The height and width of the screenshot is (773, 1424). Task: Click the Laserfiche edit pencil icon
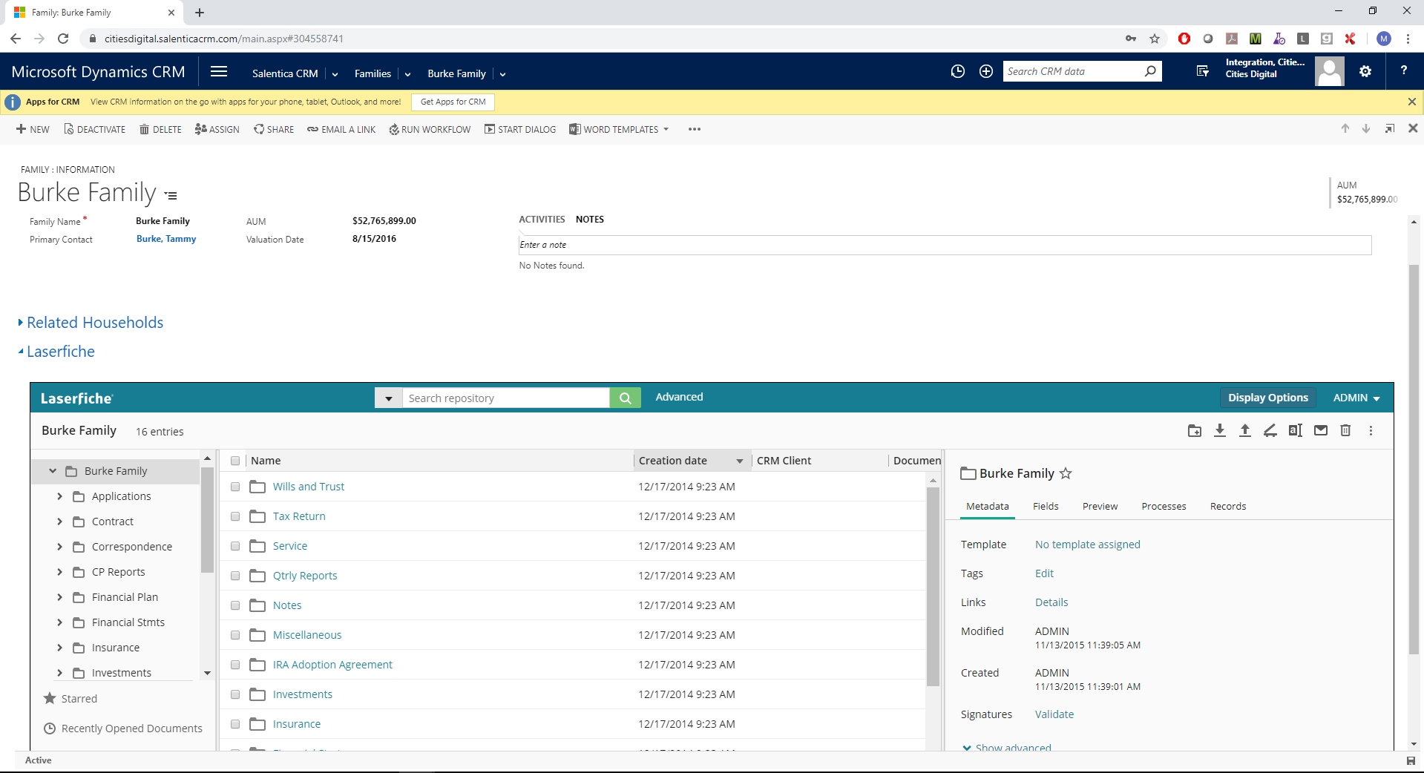(1270, 430)
